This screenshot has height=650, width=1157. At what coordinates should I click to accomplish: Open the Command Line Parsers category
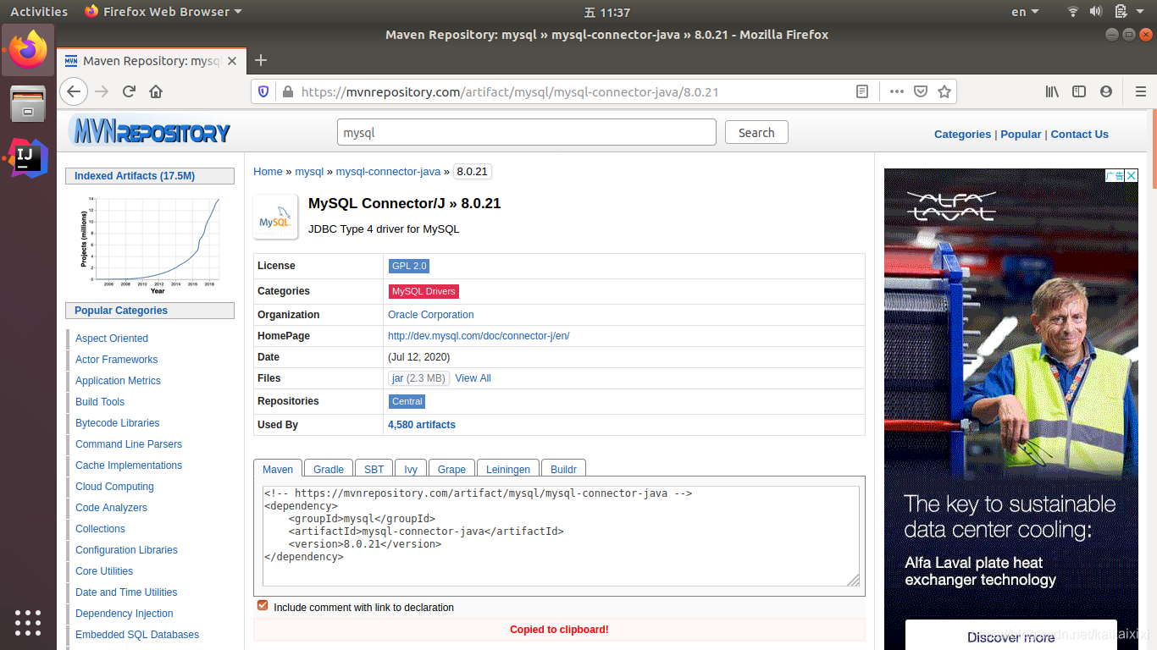tap(129, 443)
